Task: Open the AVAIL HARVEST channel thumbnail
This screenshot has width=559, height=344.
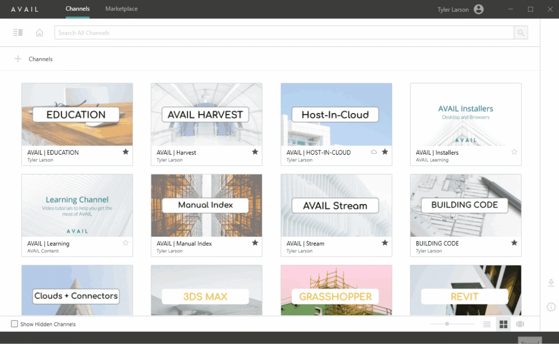Action: tap(206, 114)
